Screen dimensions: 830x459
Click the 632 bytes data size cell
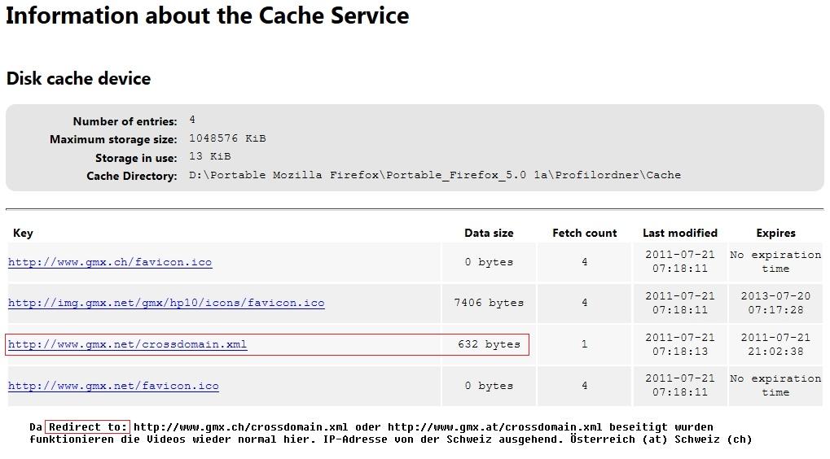click(x=489, y=344)
